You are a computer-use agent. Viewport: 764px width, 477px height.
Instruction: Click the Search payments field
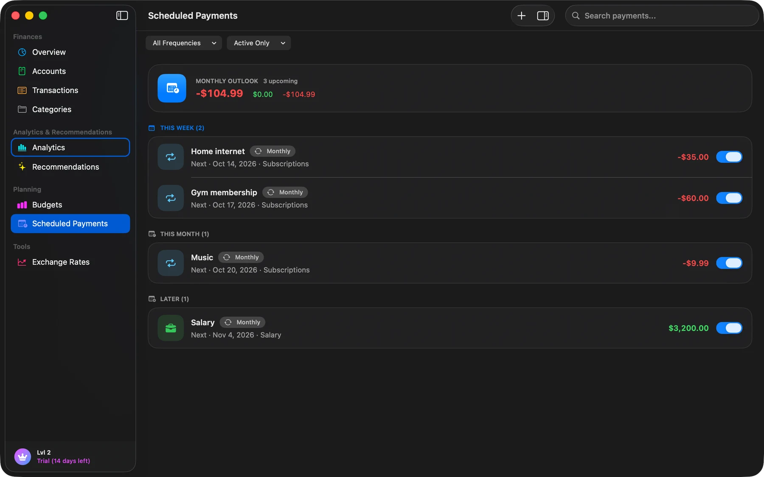coord(662,16)
